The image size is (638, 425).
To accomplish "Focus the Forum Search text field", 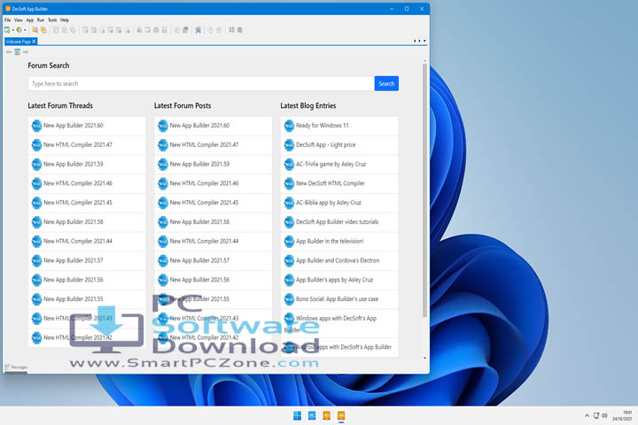I will pyautogui.click(x=201, y=83).
